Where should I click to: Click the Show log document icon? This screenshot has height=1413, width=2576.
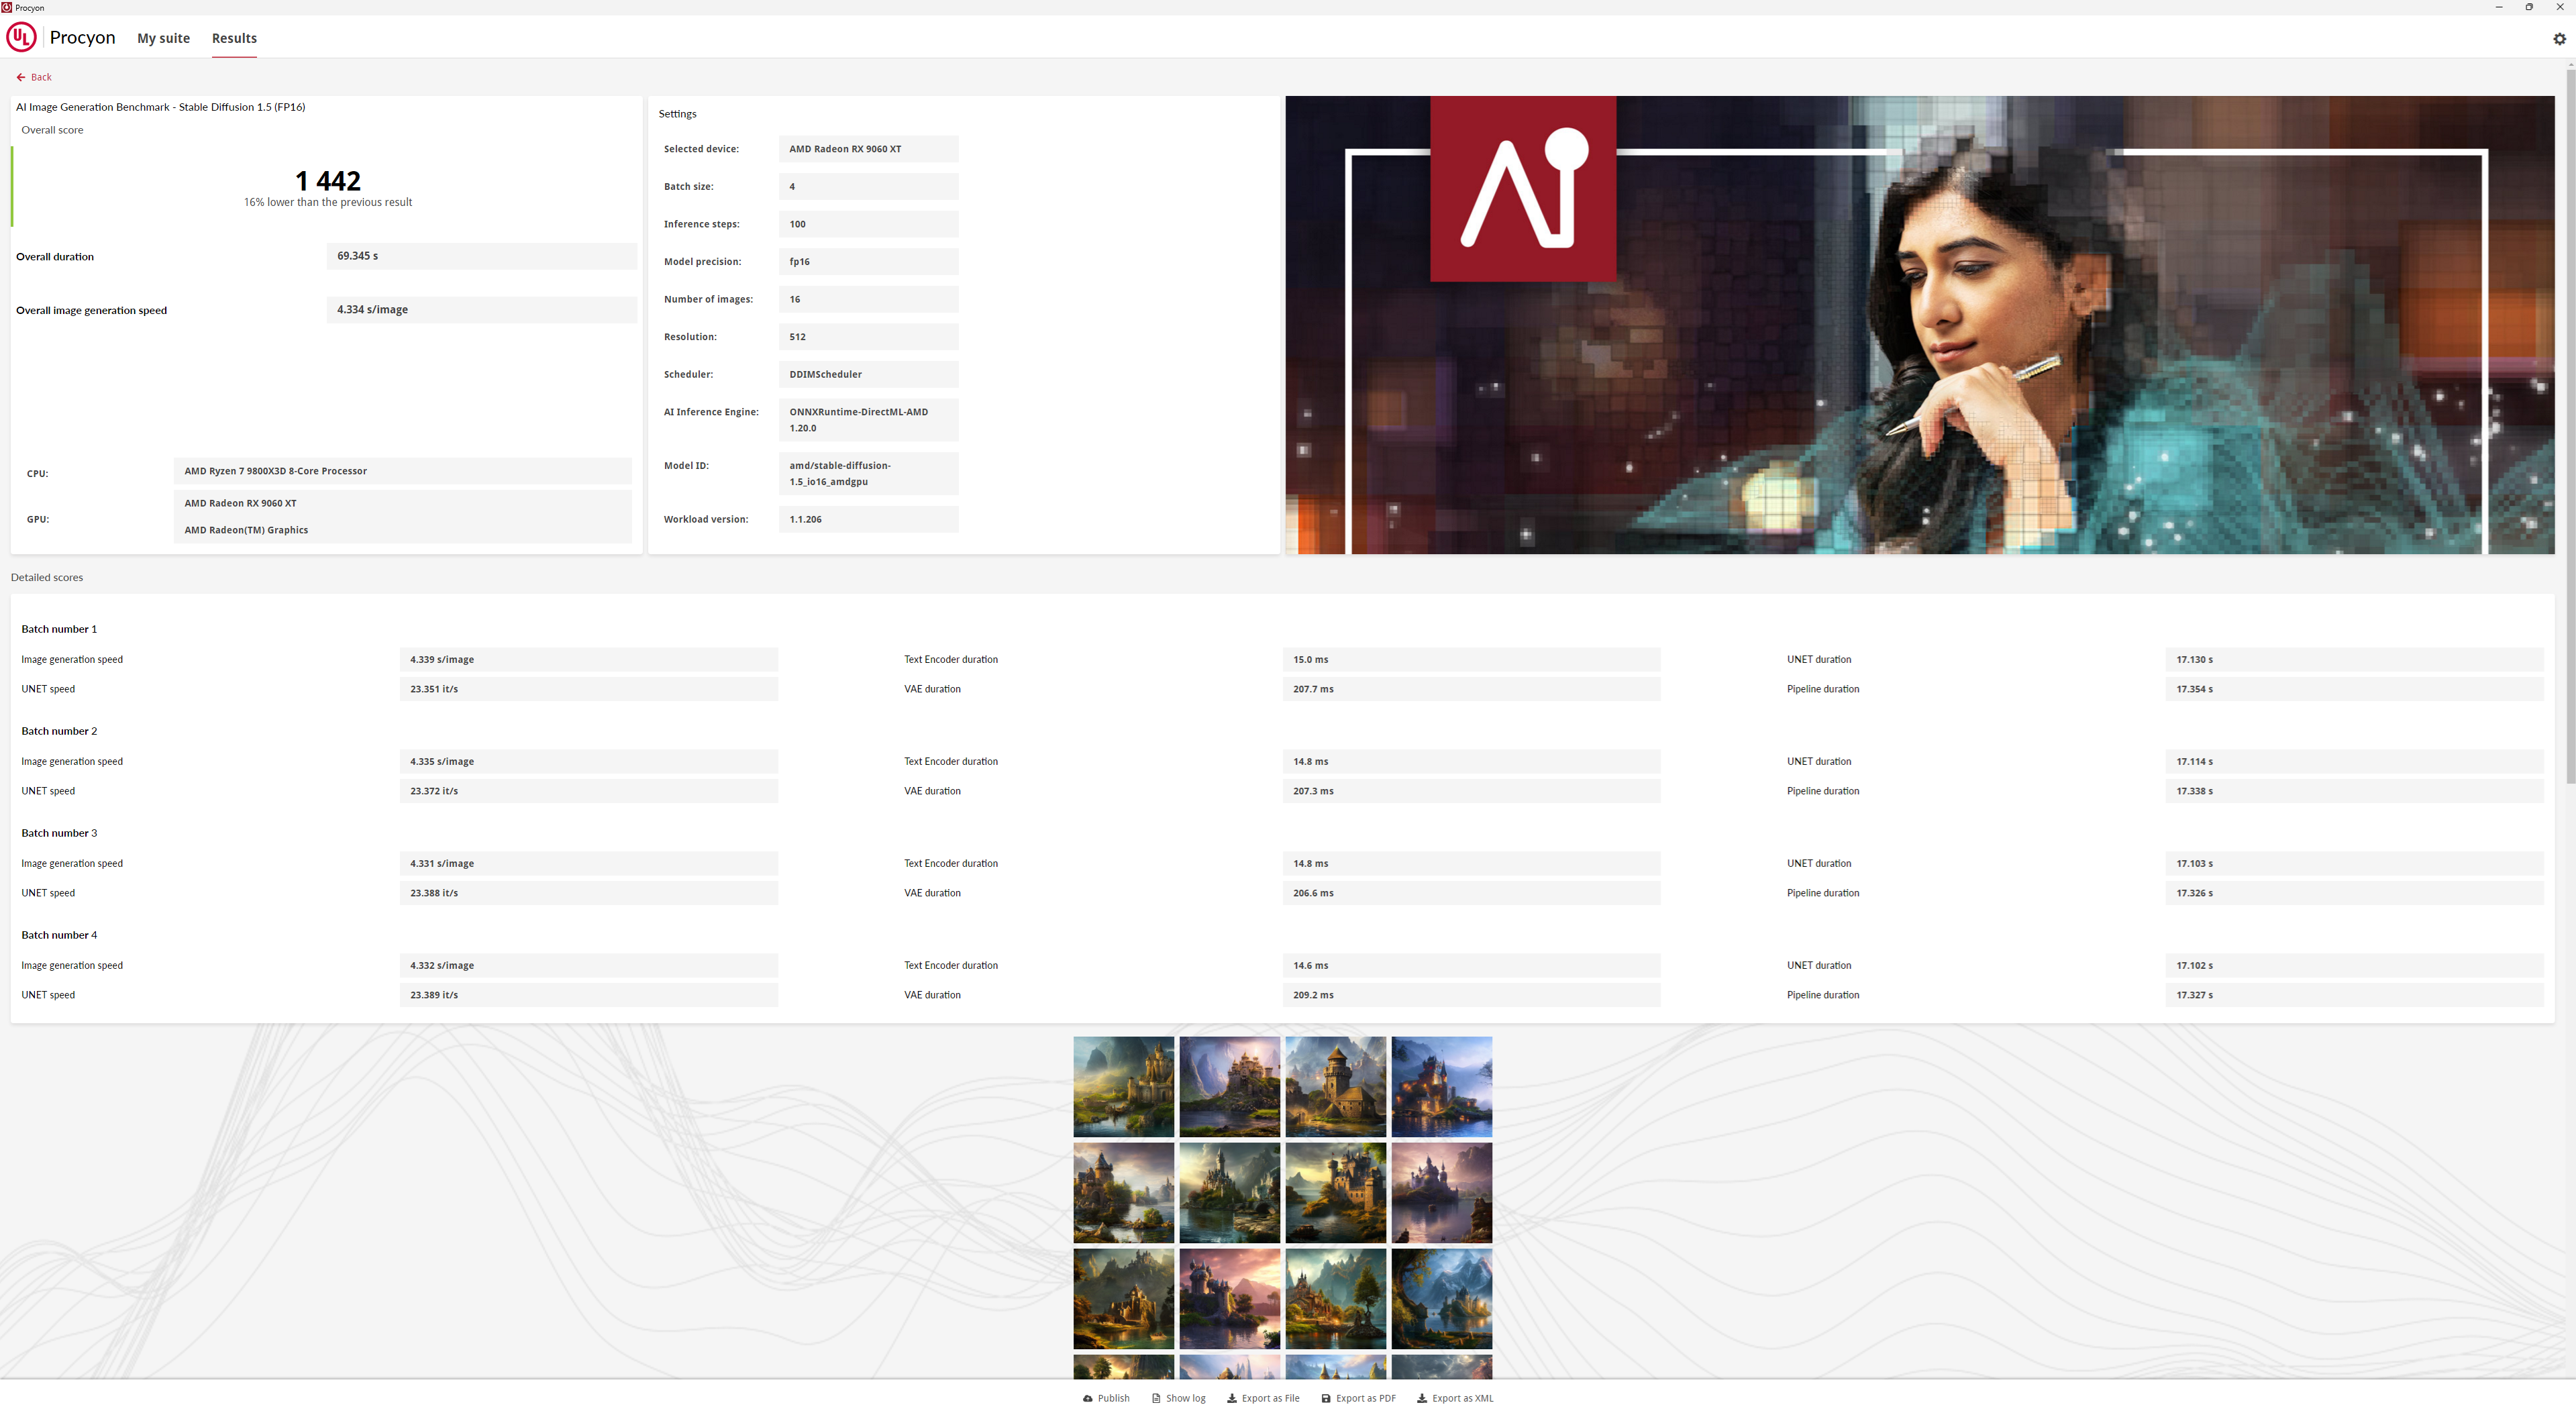1156,1398
